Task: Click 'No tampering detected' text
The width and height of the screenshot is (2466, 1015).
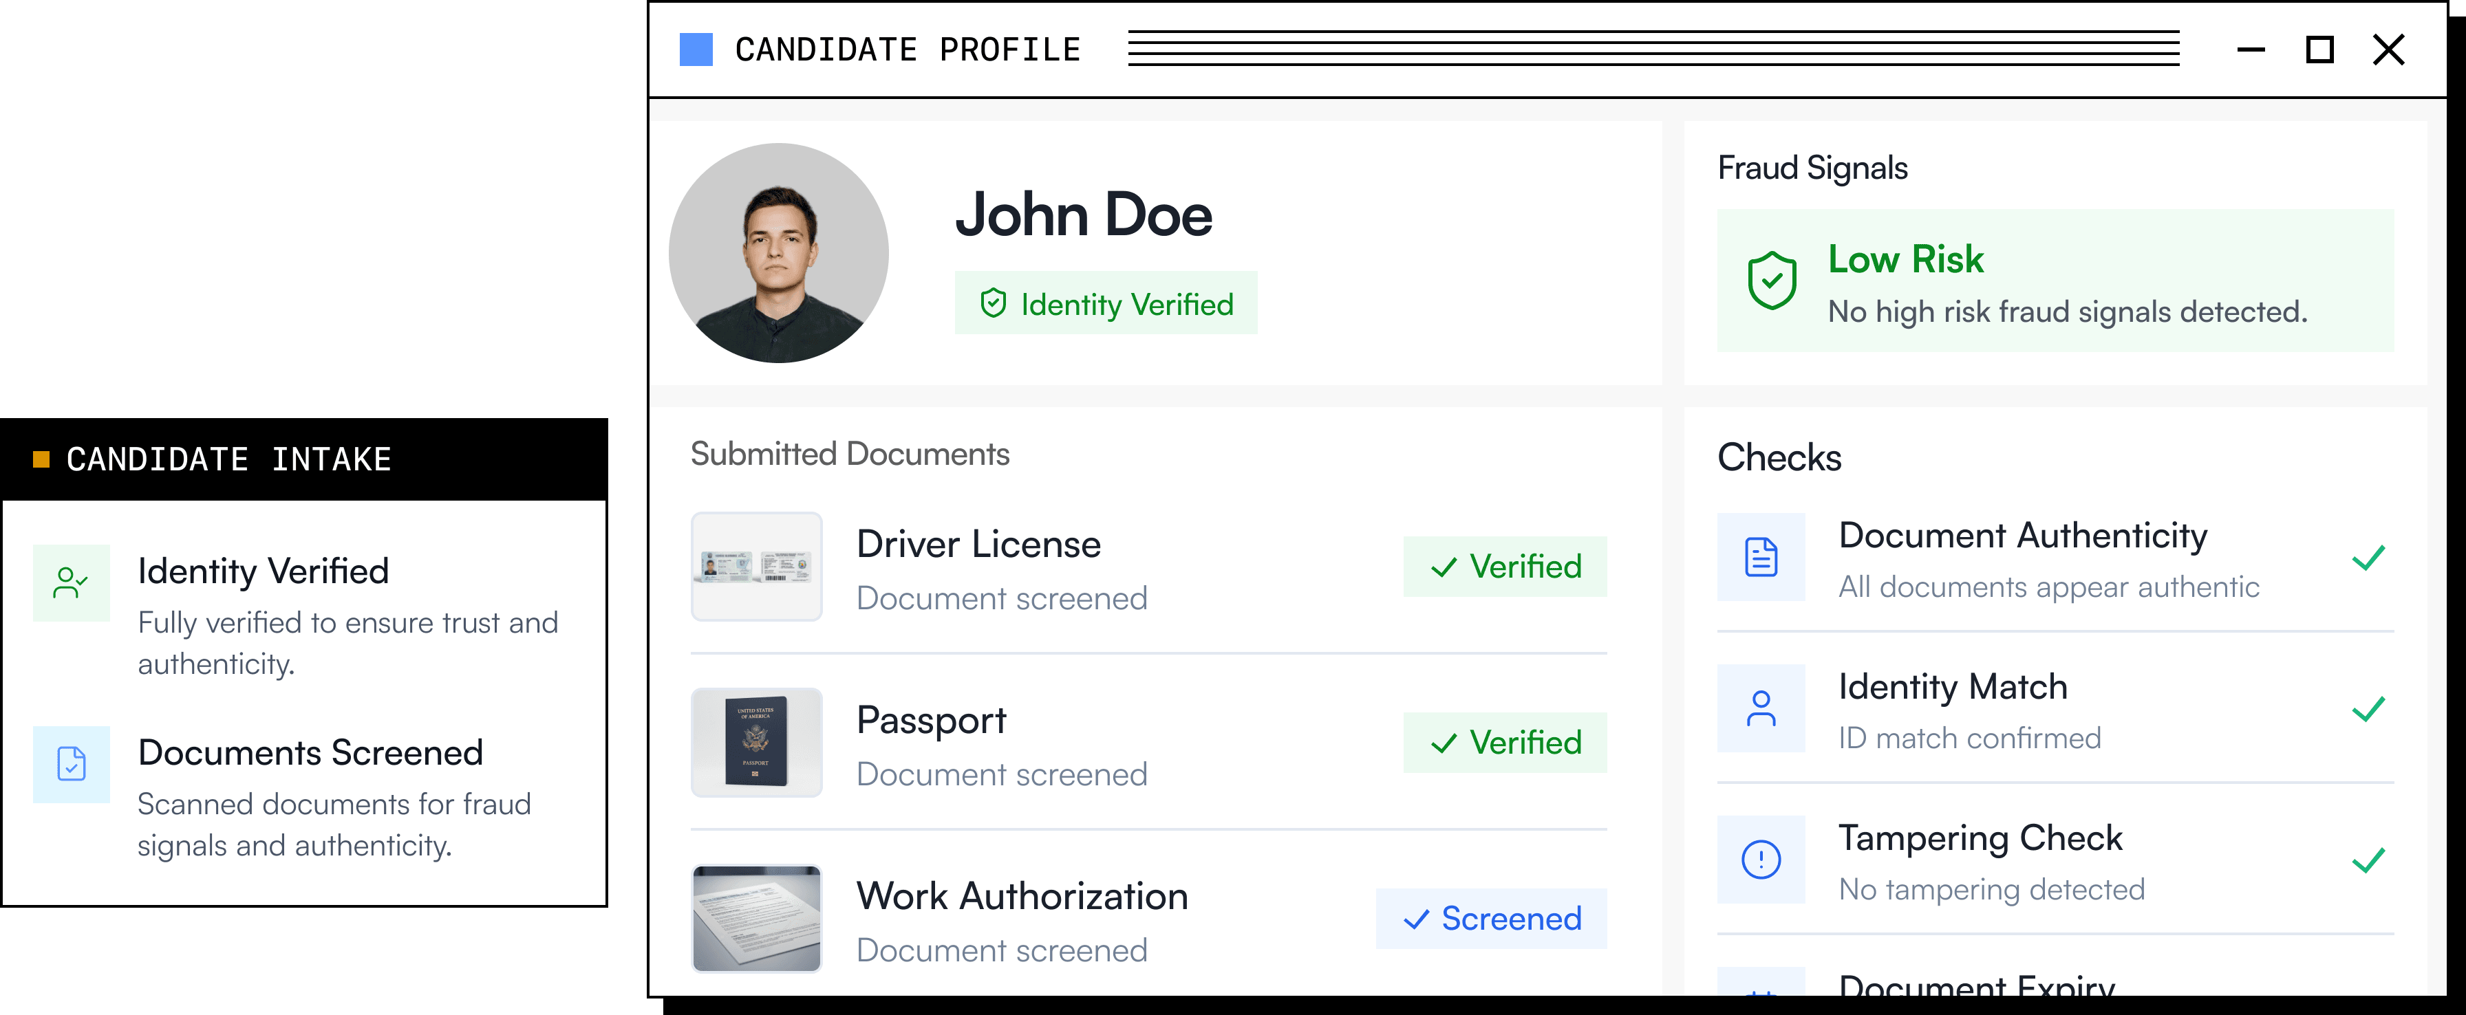Action: pyautogui.click(x=1991, y=890)
